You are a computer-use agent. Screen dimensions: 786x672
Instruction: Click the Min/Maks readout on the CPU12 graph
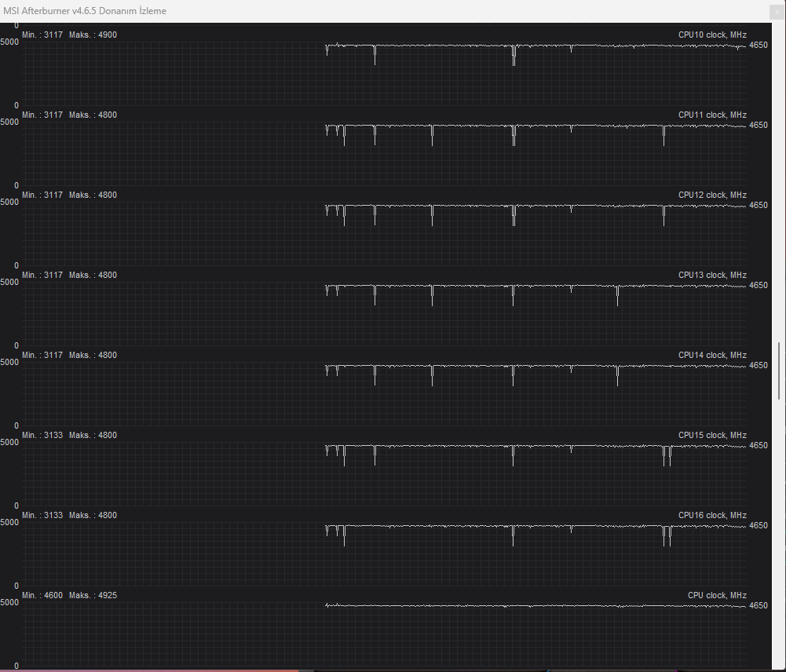pyautogui.click(x=69, y=195)
